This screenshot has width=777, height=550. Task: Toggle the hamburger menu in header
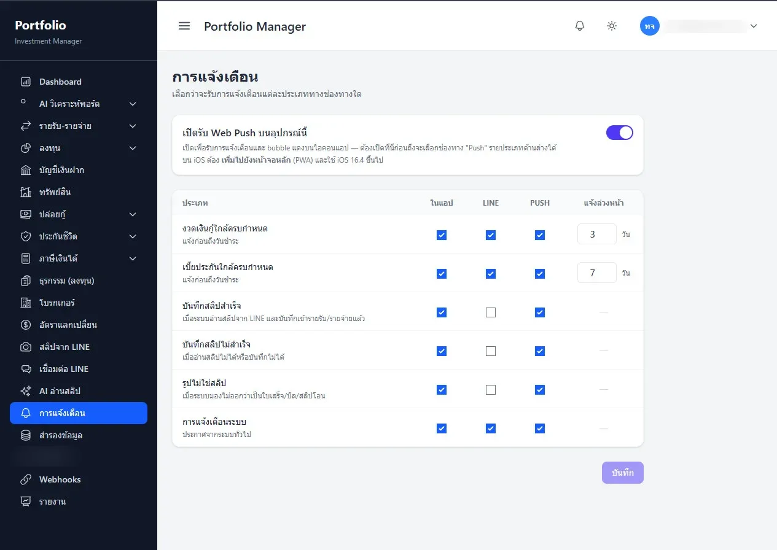184,26
